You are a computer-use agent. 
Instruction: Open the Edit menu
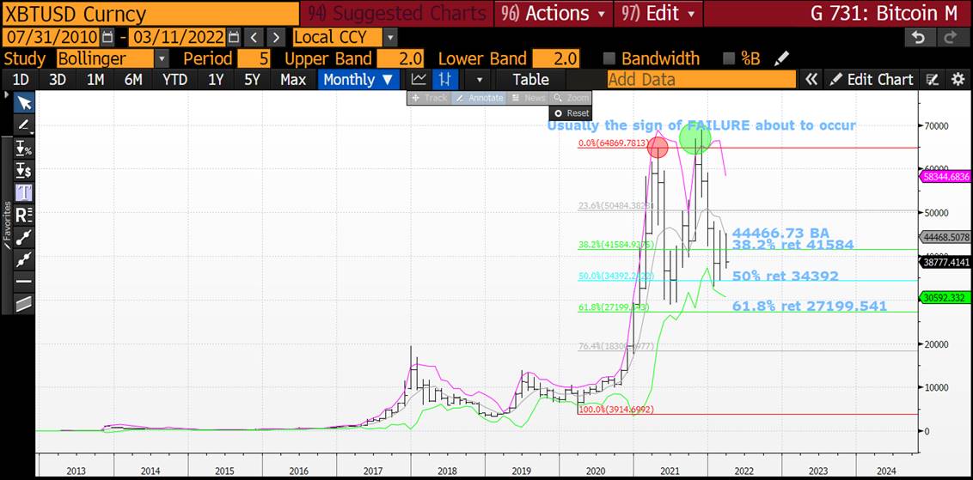tap(658, 14)
